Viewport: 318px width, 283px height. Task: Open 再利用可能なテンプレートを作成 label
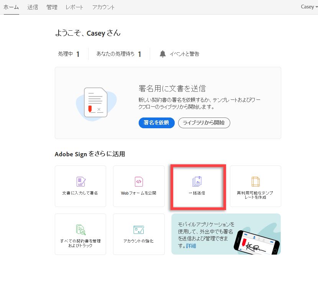click(255, 195)
